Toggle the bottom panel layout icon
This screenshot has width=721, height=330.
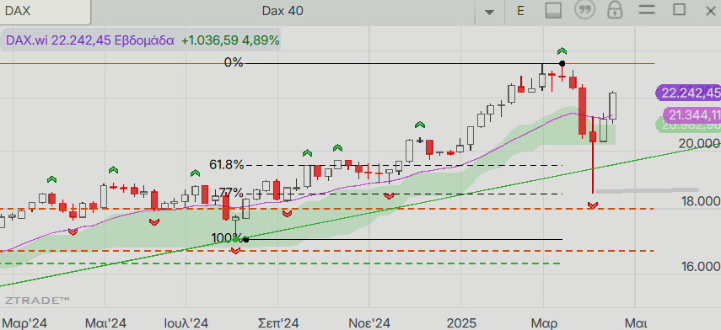coord(553,11)
